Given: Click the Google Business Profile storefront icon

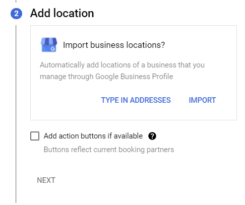Looking at the screenshot, I should 49,45.
